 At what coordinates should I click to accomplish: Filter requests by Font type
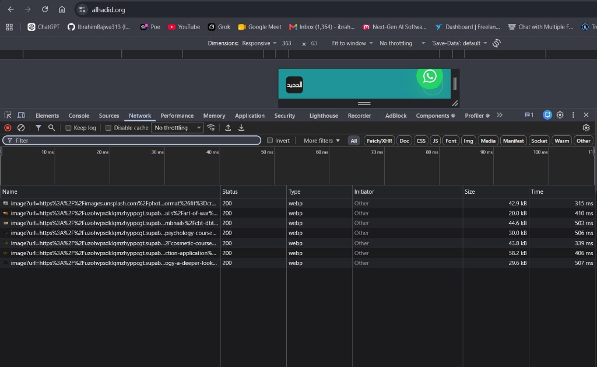coord(451,141)
